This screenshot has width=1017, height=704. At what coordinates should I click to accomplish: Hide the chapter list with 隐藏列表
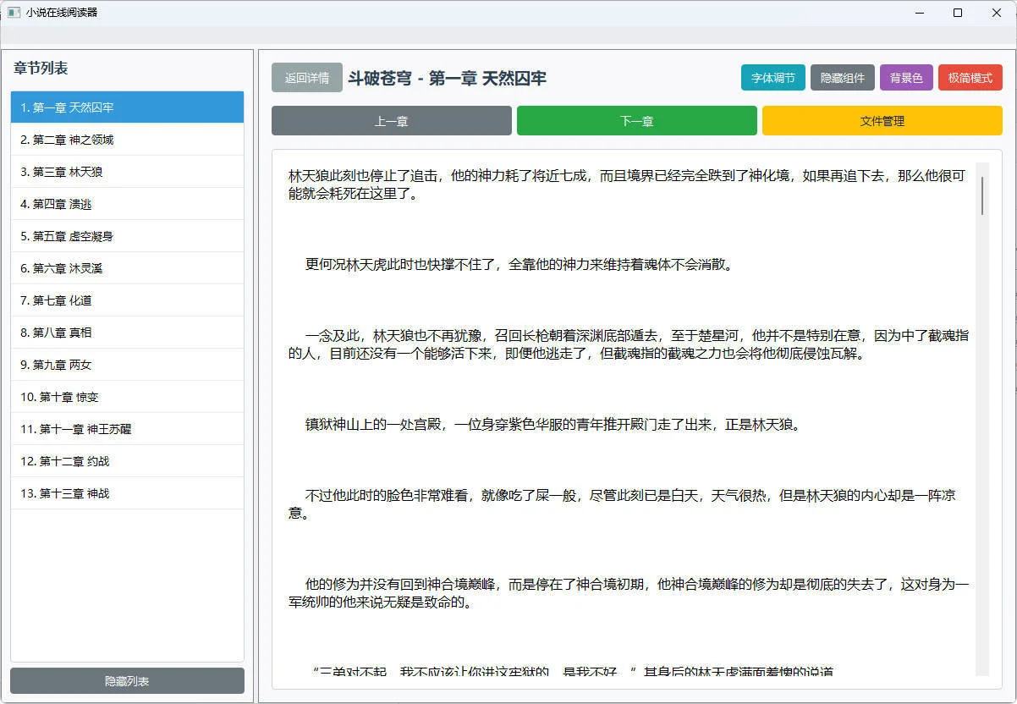[126, 680]
